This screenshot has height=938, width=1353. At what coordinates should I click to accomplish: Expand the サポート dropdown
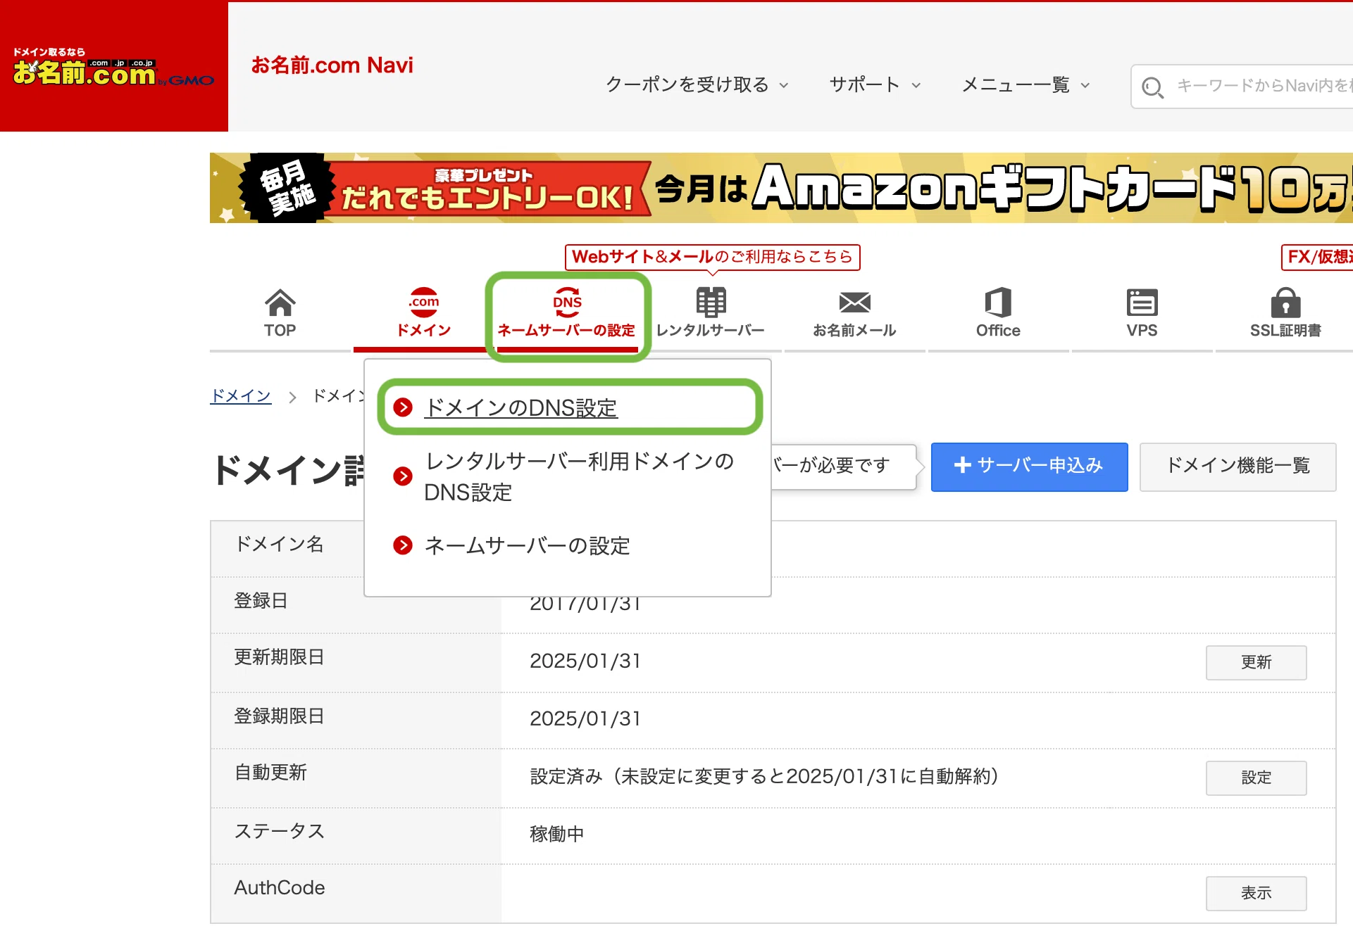click(x=875, y=84)
